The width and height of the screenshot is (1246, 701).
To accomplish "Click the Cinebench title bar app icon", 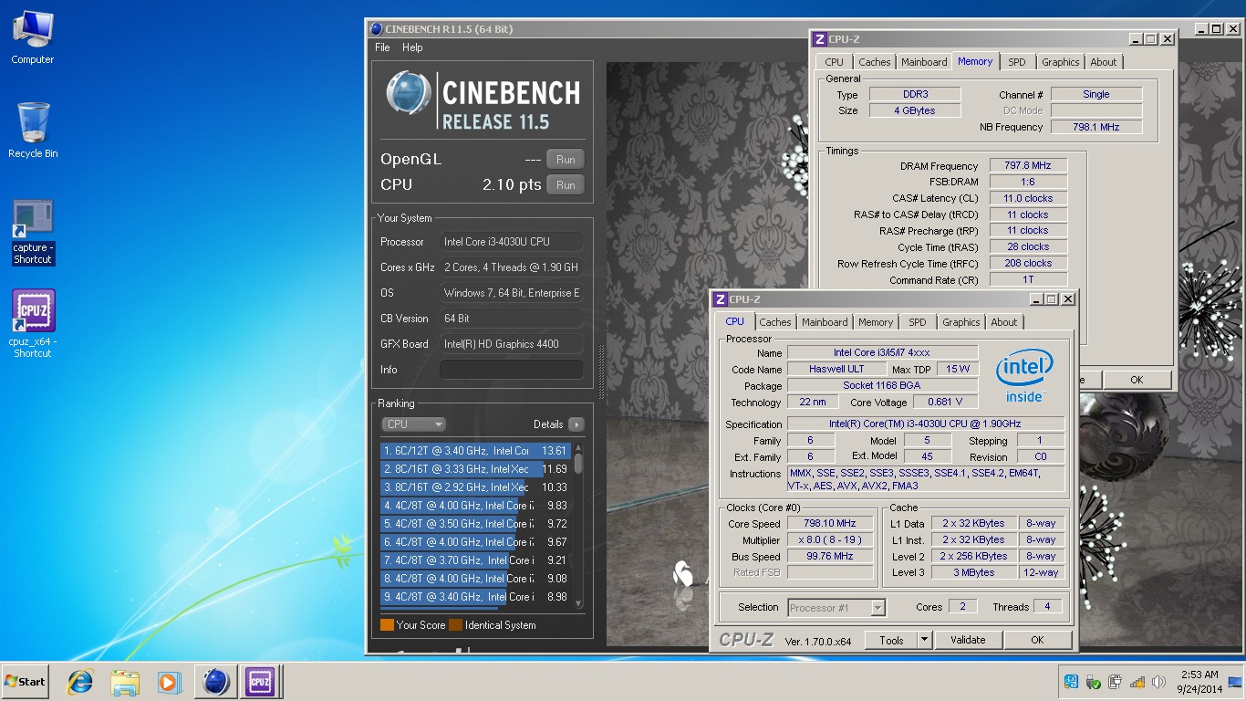I will coord(377,29).
